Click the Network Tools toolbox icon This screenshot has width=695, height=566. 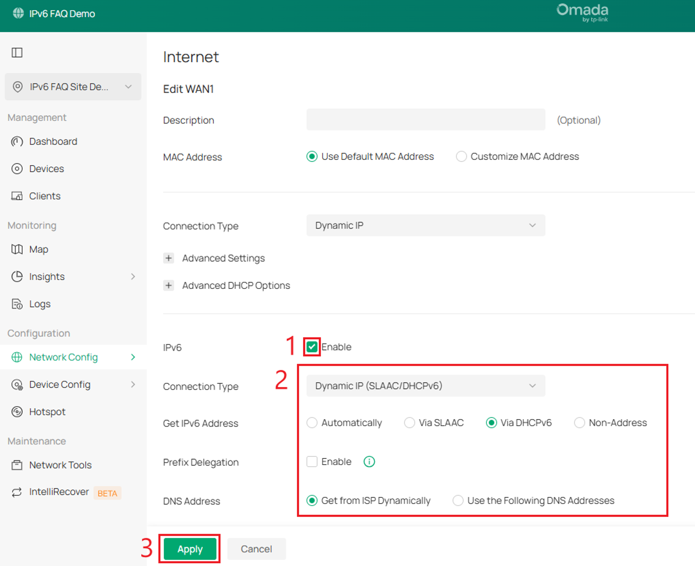(17, 465)
